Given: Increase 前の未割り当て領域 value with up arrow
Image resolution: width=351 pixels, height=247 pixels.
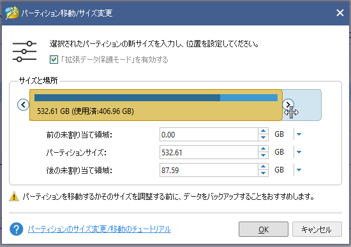Looking at the screenshot, I should (263, 131).
